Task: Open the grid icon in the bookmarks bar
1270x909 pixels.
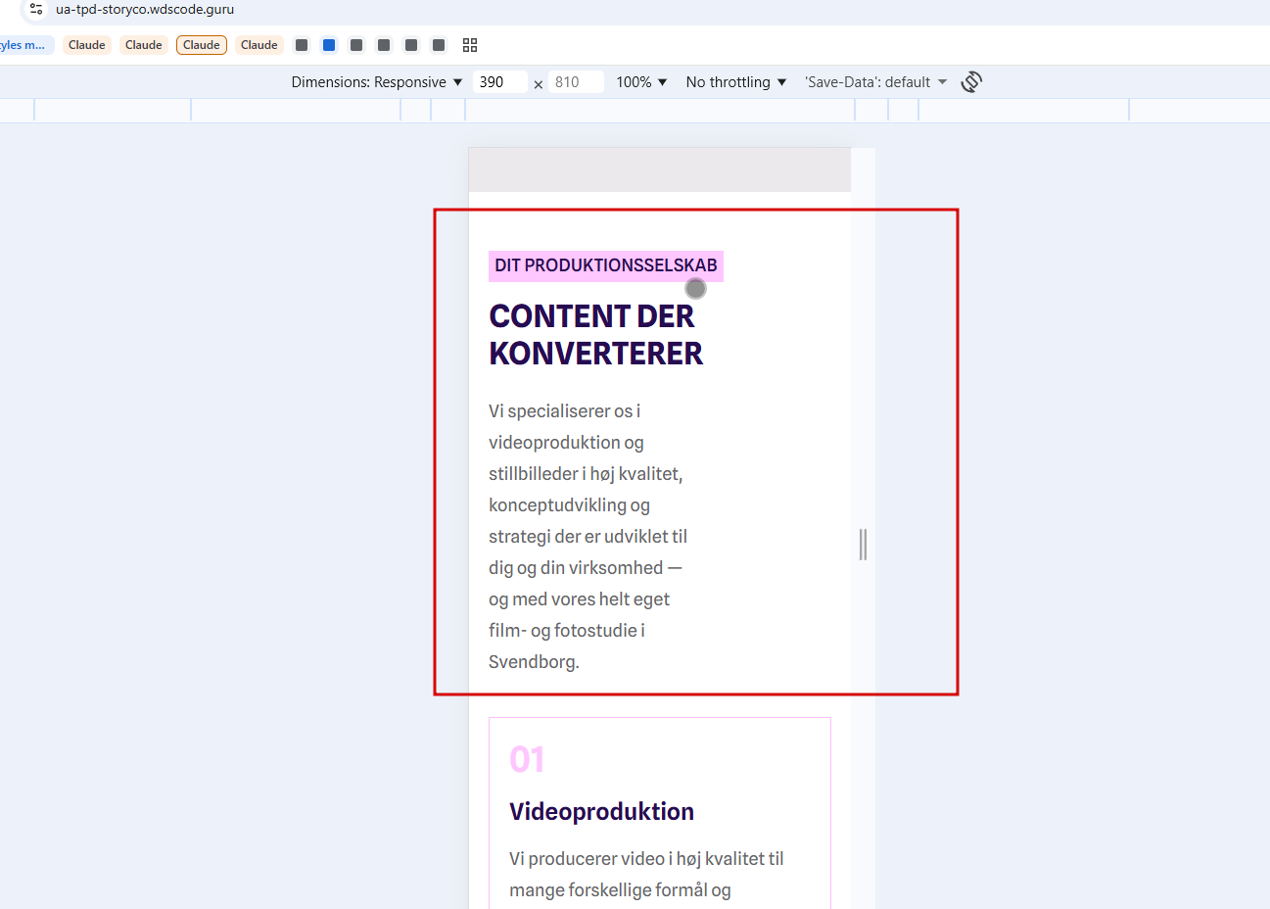Action: pyautogui.click(x=470, y=45)
